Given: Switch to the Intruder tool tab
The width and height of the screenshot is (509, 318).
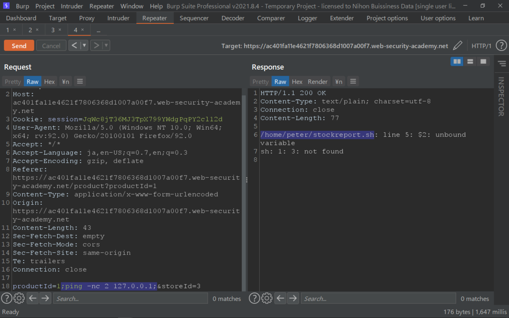Looking at the screenshot, I should [118, 18].
